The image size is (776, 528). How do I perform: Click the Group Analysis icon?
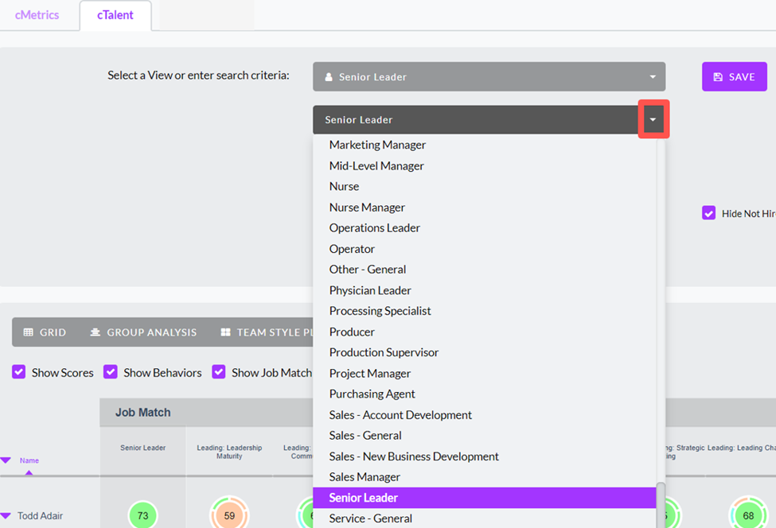(96, 332)
